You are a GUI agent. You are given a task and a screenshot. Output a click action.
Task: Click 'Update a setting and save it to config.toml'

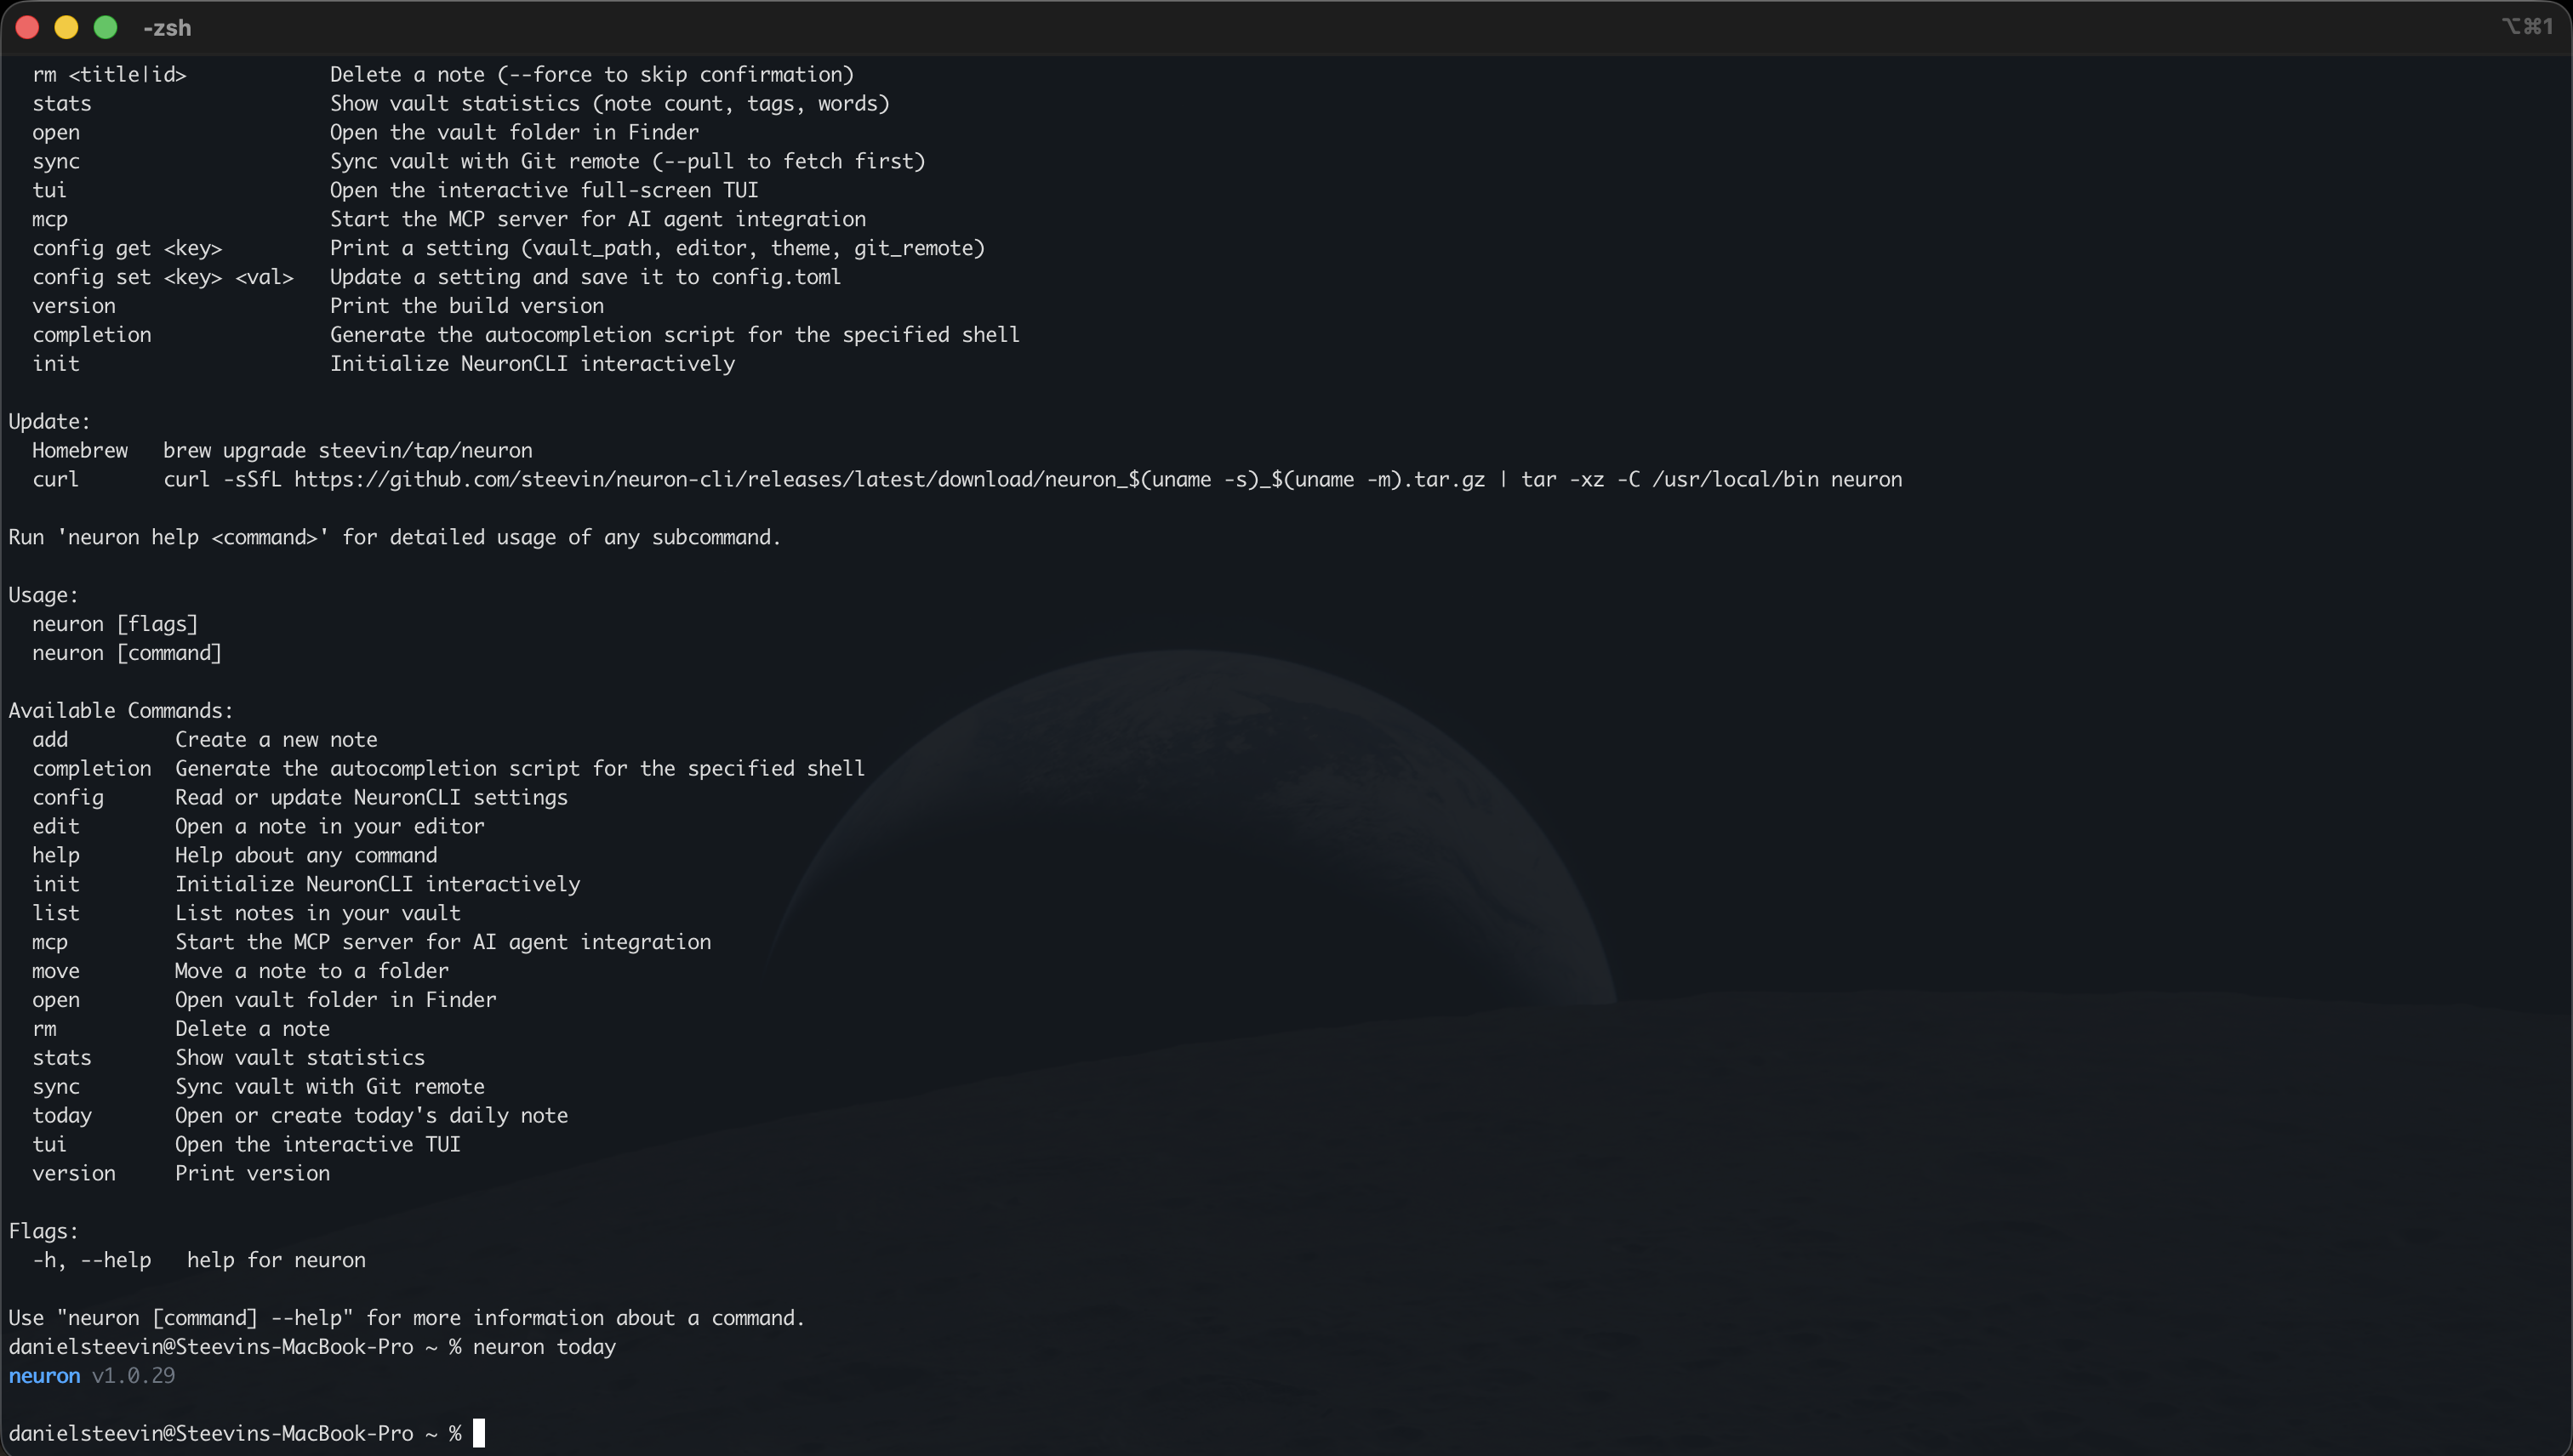585,278
